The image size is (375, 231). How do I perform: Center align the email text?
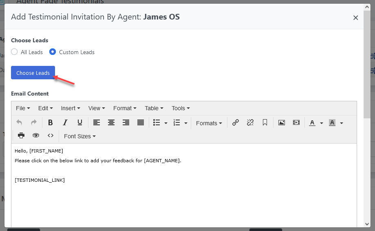[111, 122]
